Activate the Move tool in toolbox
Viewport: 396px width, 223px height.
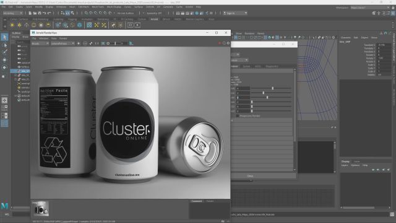[4, 60]
